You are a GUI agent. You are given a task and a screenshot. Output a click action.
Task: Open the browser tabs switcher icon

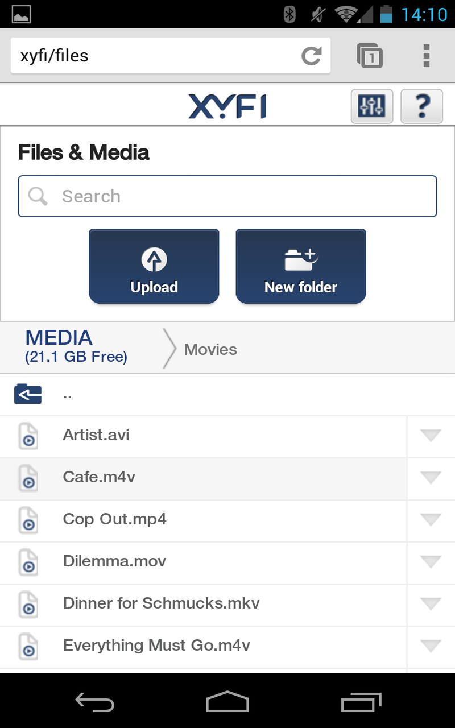tap(370, 56)
